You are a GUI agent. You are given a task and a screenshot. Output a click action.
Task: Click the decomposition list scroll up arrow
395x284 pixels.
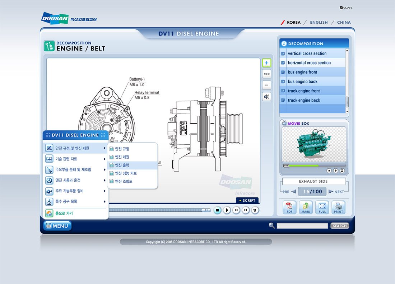click(347, 50)
